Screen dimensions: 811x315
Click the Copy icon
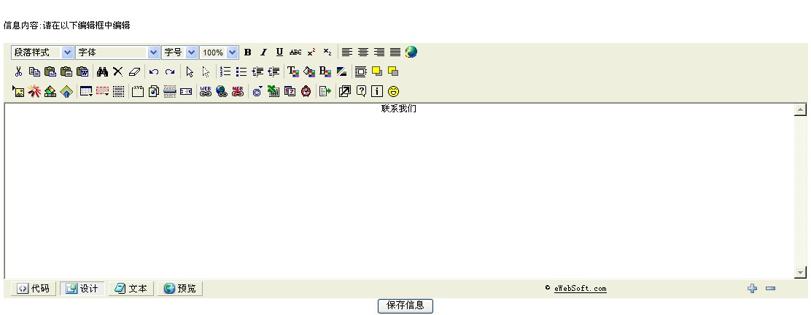(35, 72)
